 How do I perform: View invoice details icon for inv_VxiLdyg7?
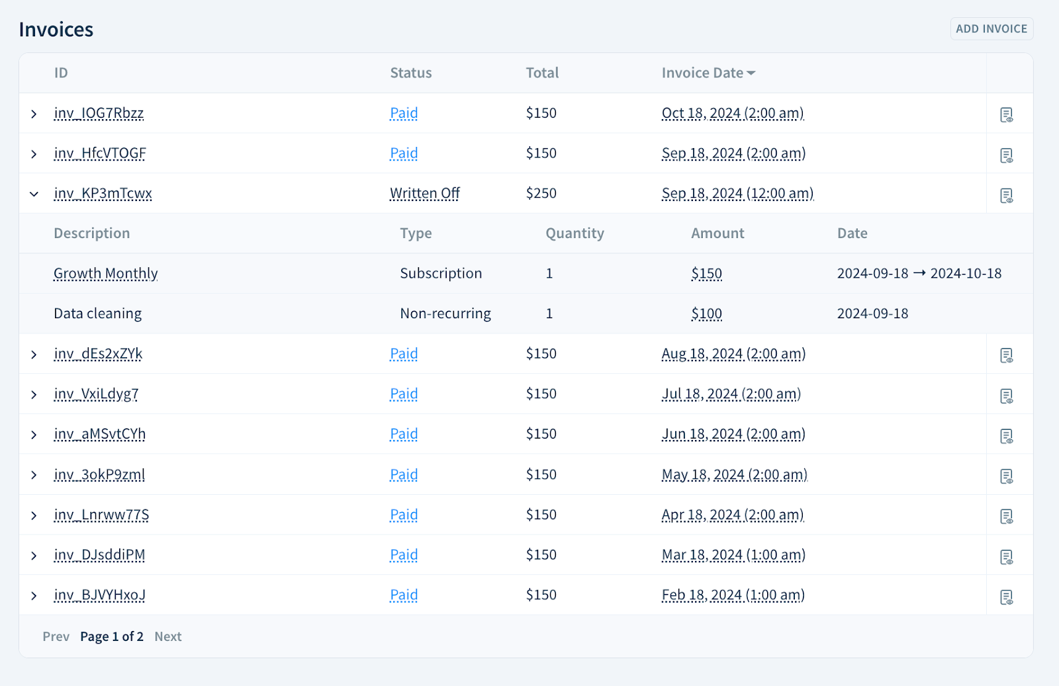point(1007,396)
